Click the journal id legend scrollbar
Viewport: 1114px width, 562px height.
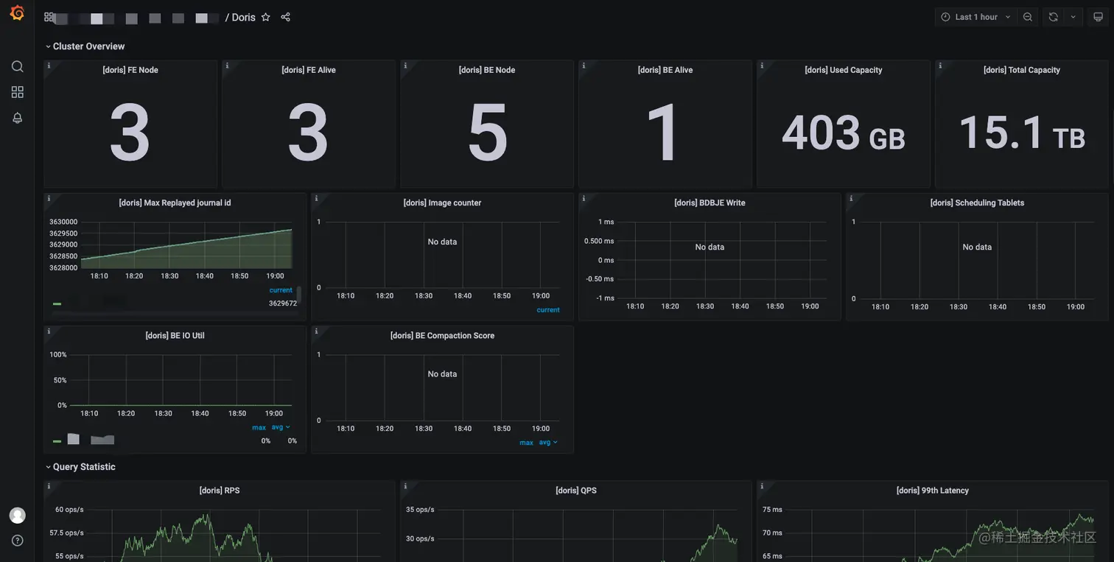[x=299, y=295]
